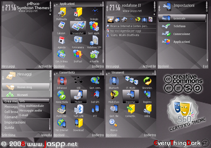The image size is (211, 148).
Task: Open the Modi d'uso profiles icon
Action: 114,95
